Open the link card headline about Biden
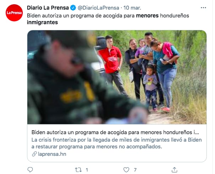Screen dimensions: 215x174 [115, 132]
